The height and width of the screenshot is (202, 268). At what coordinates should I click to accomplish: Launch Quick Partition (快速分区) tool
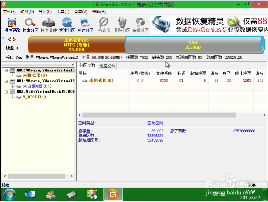(x=67, y=25)
